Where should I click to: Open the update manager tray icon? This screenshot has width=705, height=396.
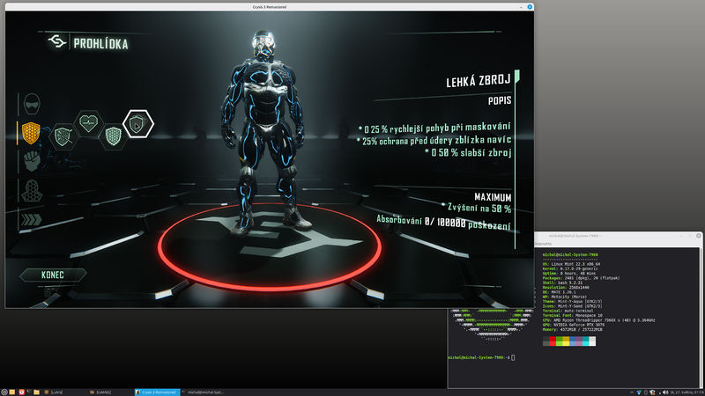652,392
